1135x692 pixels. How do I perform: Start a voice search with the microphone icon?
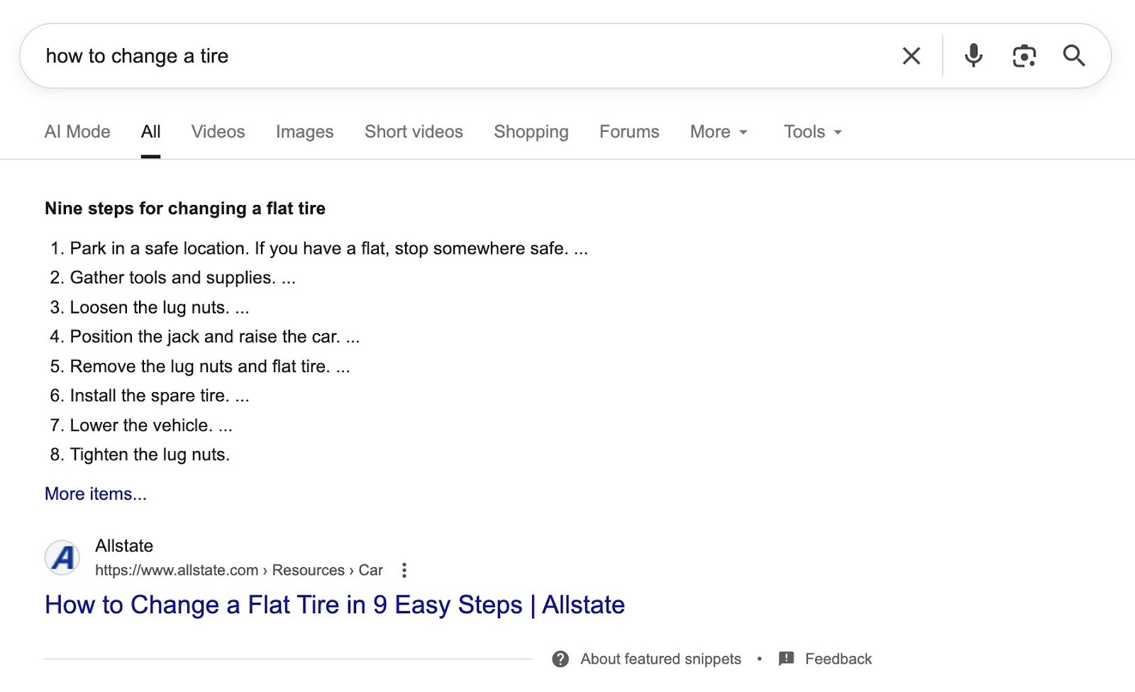(x=973, y=55)
